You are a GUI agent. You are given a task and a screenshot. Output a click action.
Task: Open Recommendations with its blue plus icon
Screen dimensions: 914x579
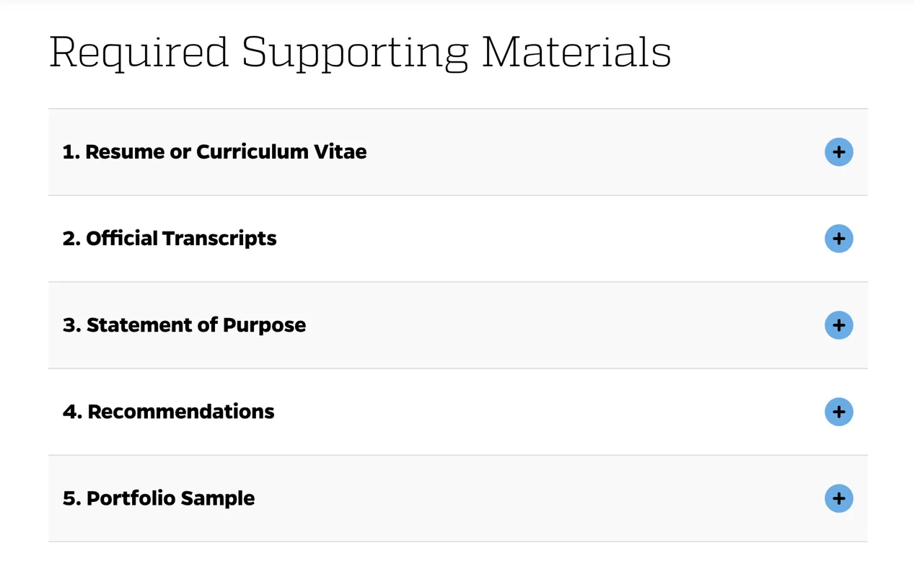click(x=838, y=412)
